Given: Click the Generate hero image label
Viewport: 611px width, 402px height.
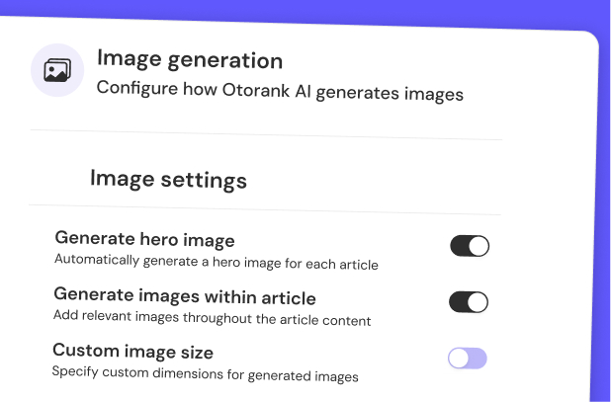Looking at the screenshot, I should click(144, 239).
